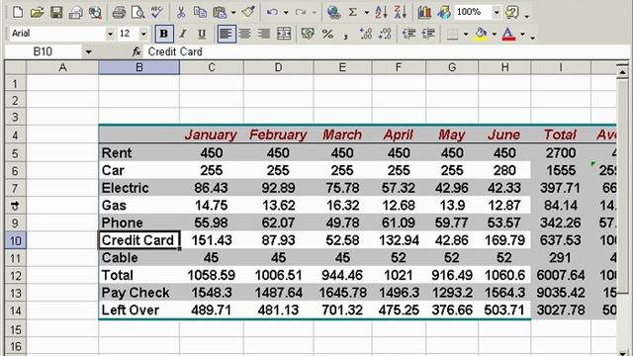Decrease cell indent
Screen dimensions: 633x356
point(408,34)
